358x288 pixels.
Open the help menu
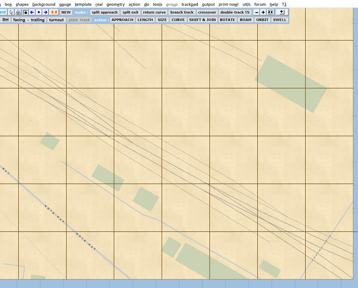click(x=274, y=4)
